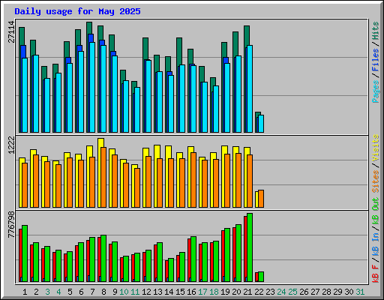The height and width of the screenshot is (300, 384).
Task: Click the "kB Out" legend label
Action: [x=375, y=211]
